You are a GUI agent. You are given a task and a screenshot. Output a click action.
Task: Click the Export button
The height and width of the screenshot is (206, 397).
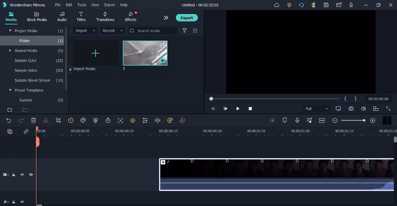[187, 18]
